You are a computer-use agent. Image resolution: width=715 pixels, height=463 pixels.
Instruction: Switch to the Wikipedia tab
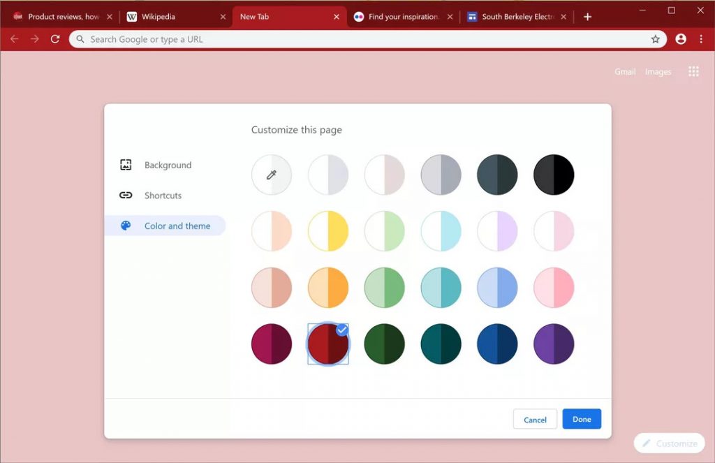168,17
